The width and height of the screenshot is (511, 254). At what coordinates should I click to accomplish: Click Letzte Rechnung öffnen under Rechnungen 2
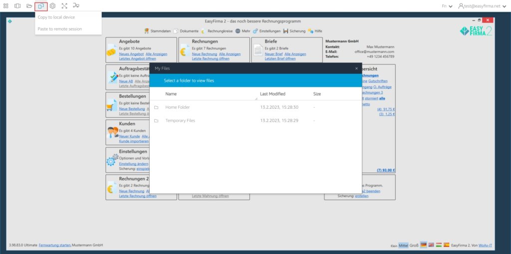pyautogui.click(x=138, y=196)
